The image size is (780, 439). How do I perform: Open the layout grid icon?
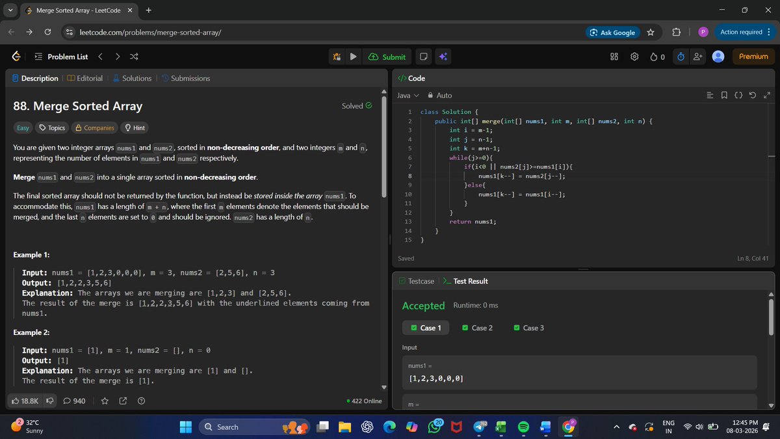614,57
